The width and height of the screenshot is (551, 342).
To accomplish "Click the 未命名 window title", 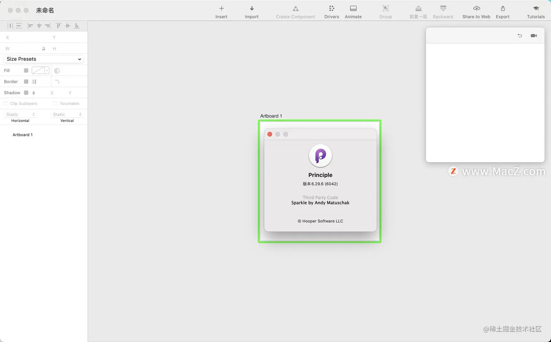I will [45, 10].
